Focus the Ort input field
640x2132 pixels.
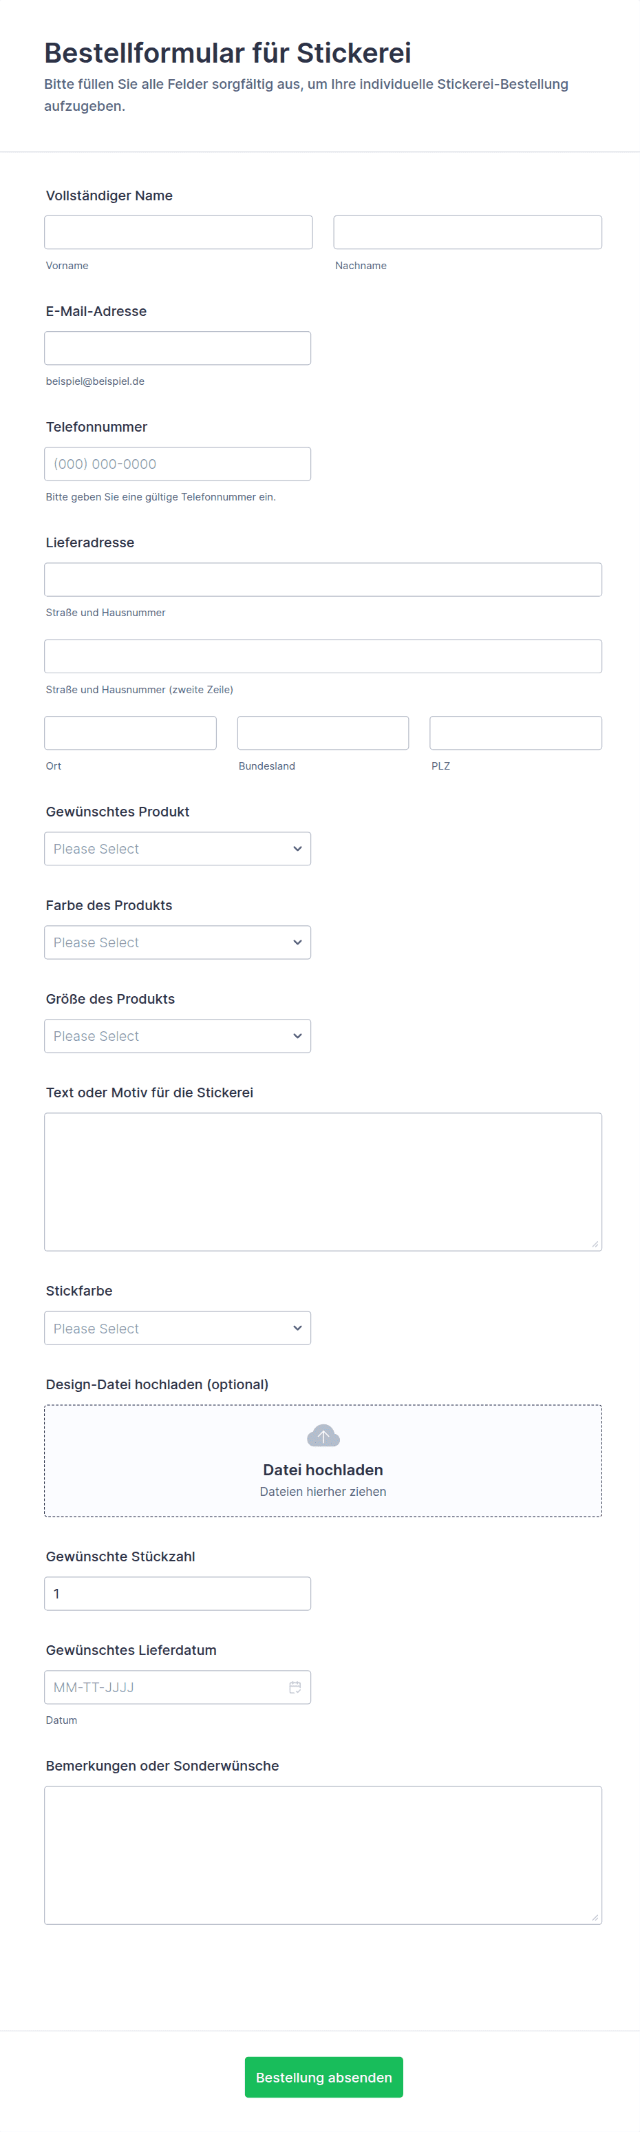click(x=131, y=733)
